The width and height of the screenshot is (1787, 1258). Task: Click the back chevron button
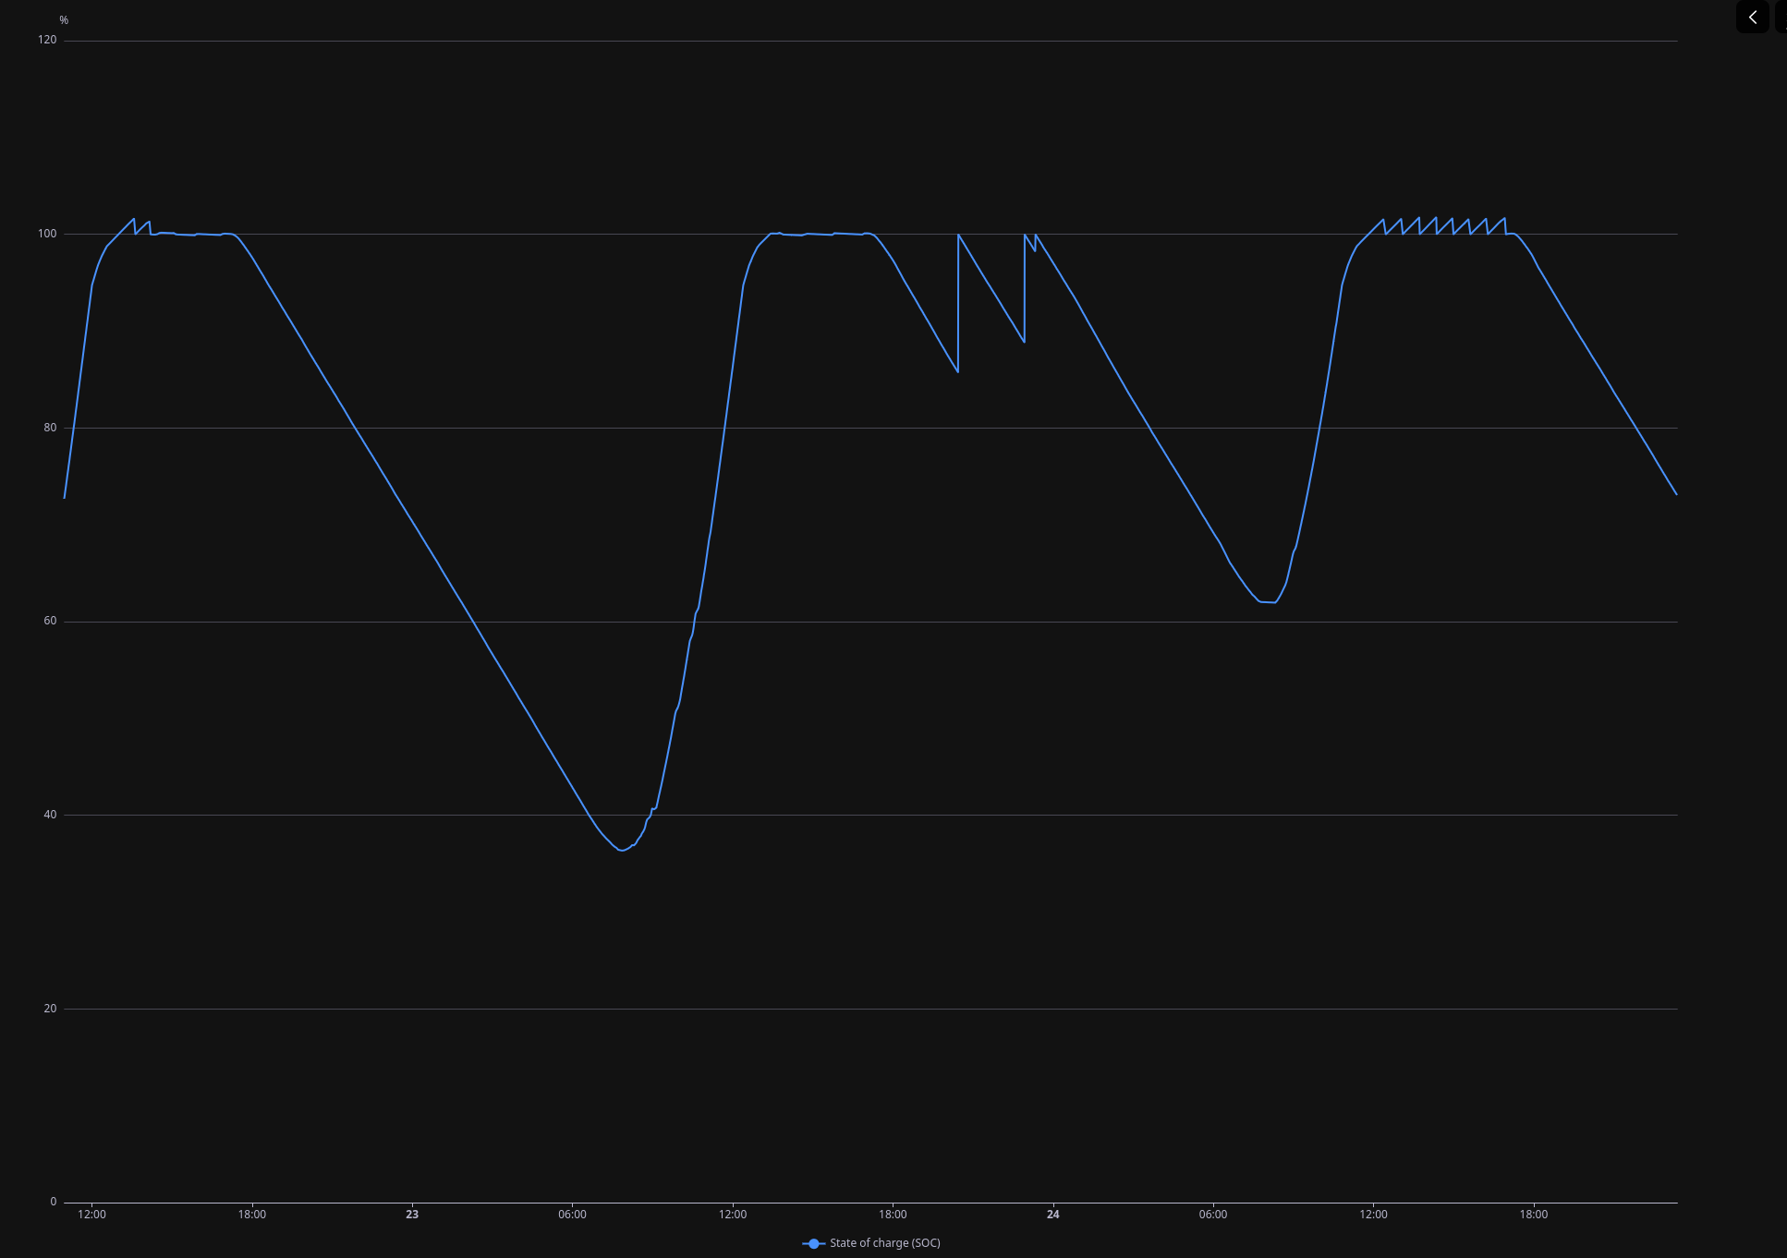point(1752,18)
